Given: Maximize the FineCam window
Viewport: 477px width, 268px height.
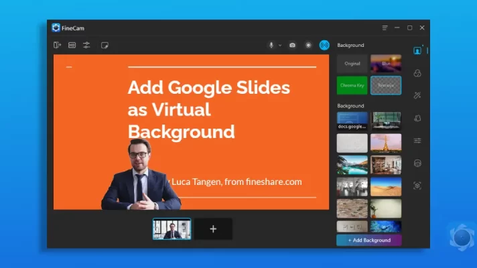Looking at the screenshot, I should (410, 27).
